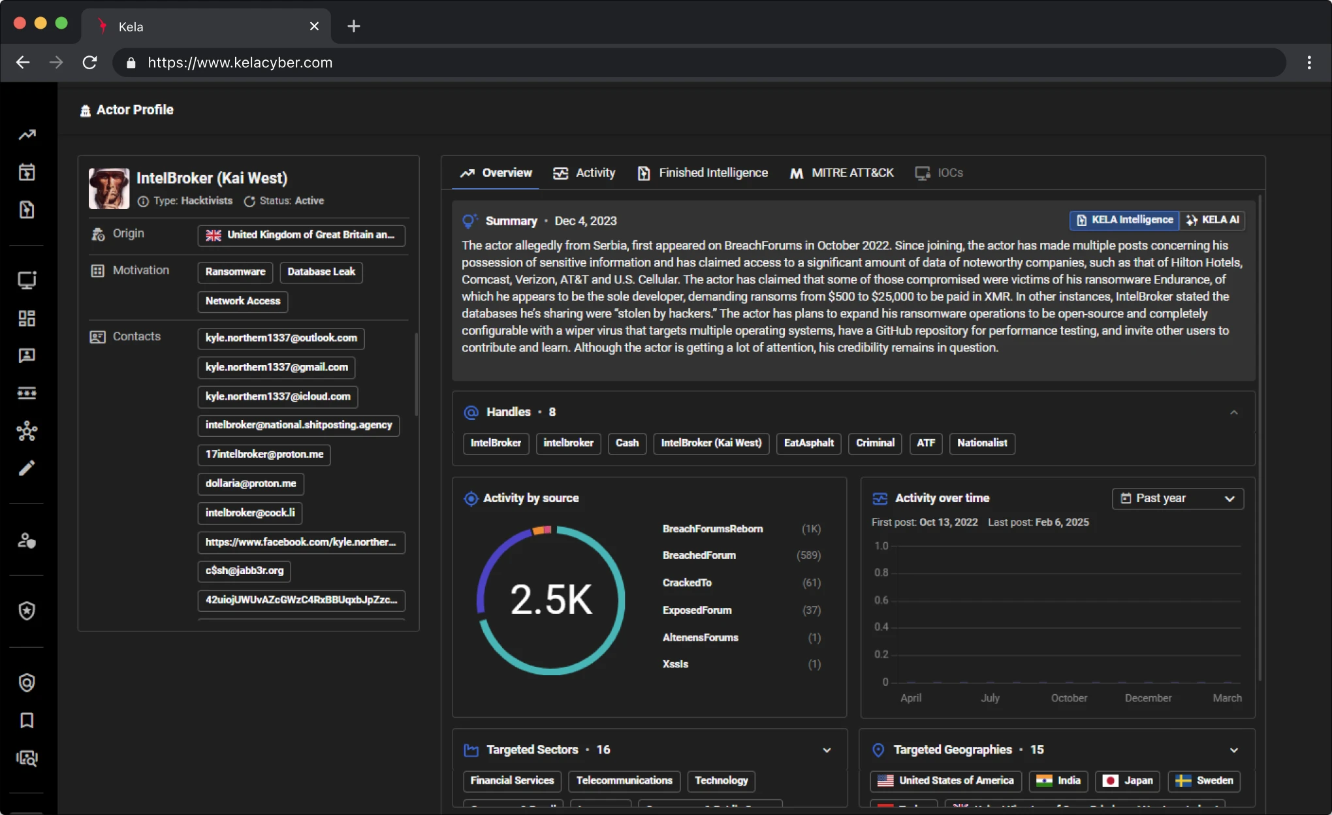Click the Targeted Sectors factory icon
The image size is (1332, 815).
[471, 750]
